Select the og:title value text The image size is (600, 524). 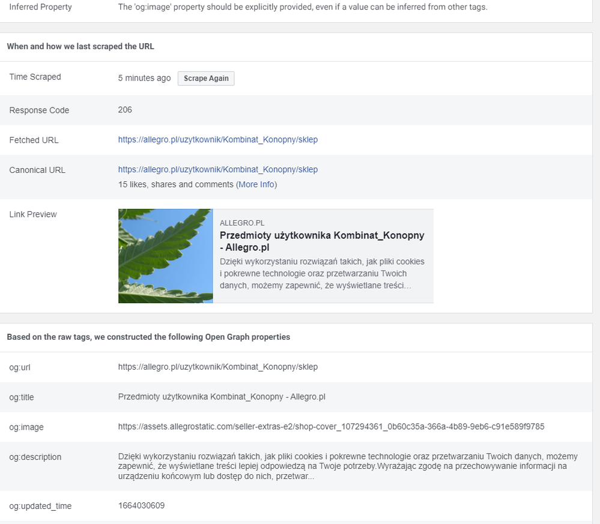[x=222, y=397]
